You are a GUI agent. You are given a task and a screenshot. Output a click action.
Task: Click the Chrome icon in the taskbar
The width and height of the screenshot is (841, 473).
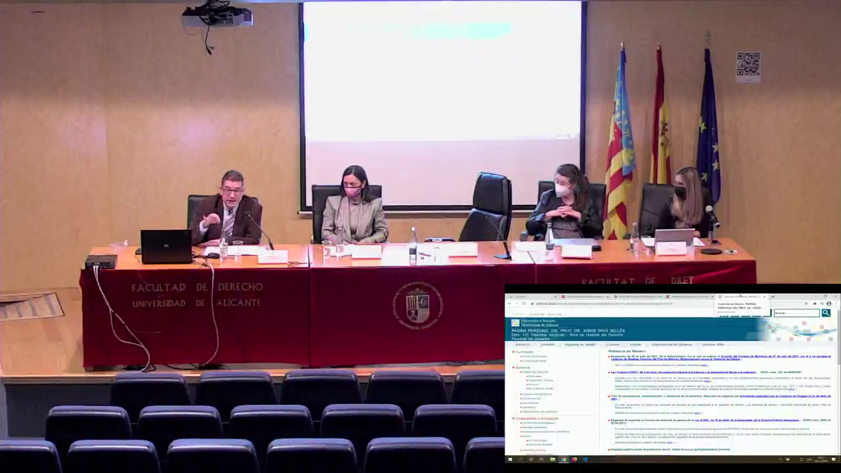point(563,459)
